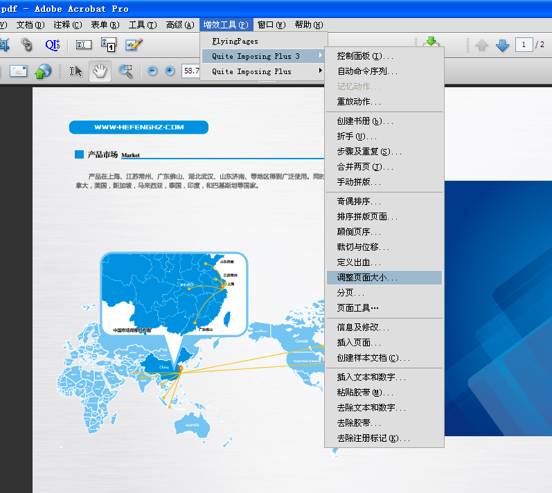The image size is (552, 493).
Task: Select FlyingPages menu entry
Action: [263, 41]
